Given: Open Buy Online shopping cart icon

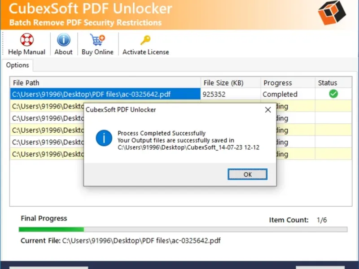Looking at the screenshot, I should click(x=97, y=40).
